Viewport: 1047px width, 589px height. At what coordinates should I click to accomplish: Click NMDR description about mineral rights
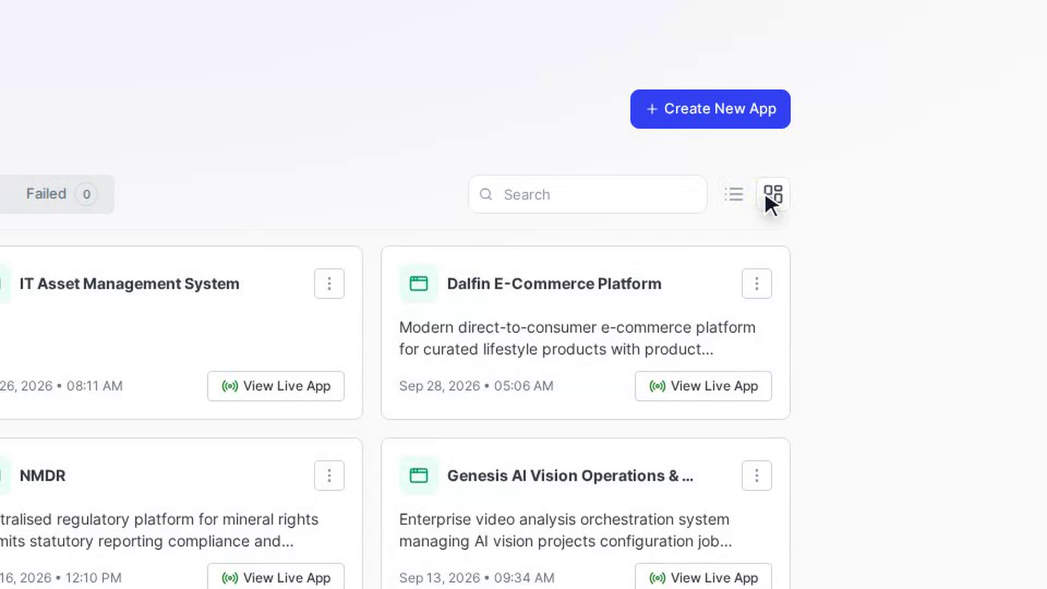click(x=159, y=530)
